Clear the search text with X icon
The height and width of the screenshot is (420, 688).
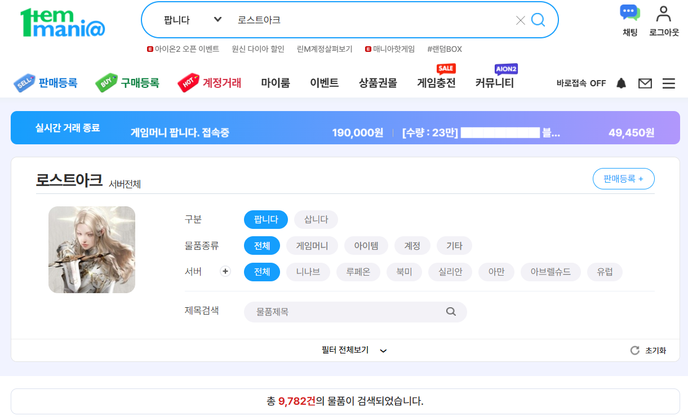point(520,20)
